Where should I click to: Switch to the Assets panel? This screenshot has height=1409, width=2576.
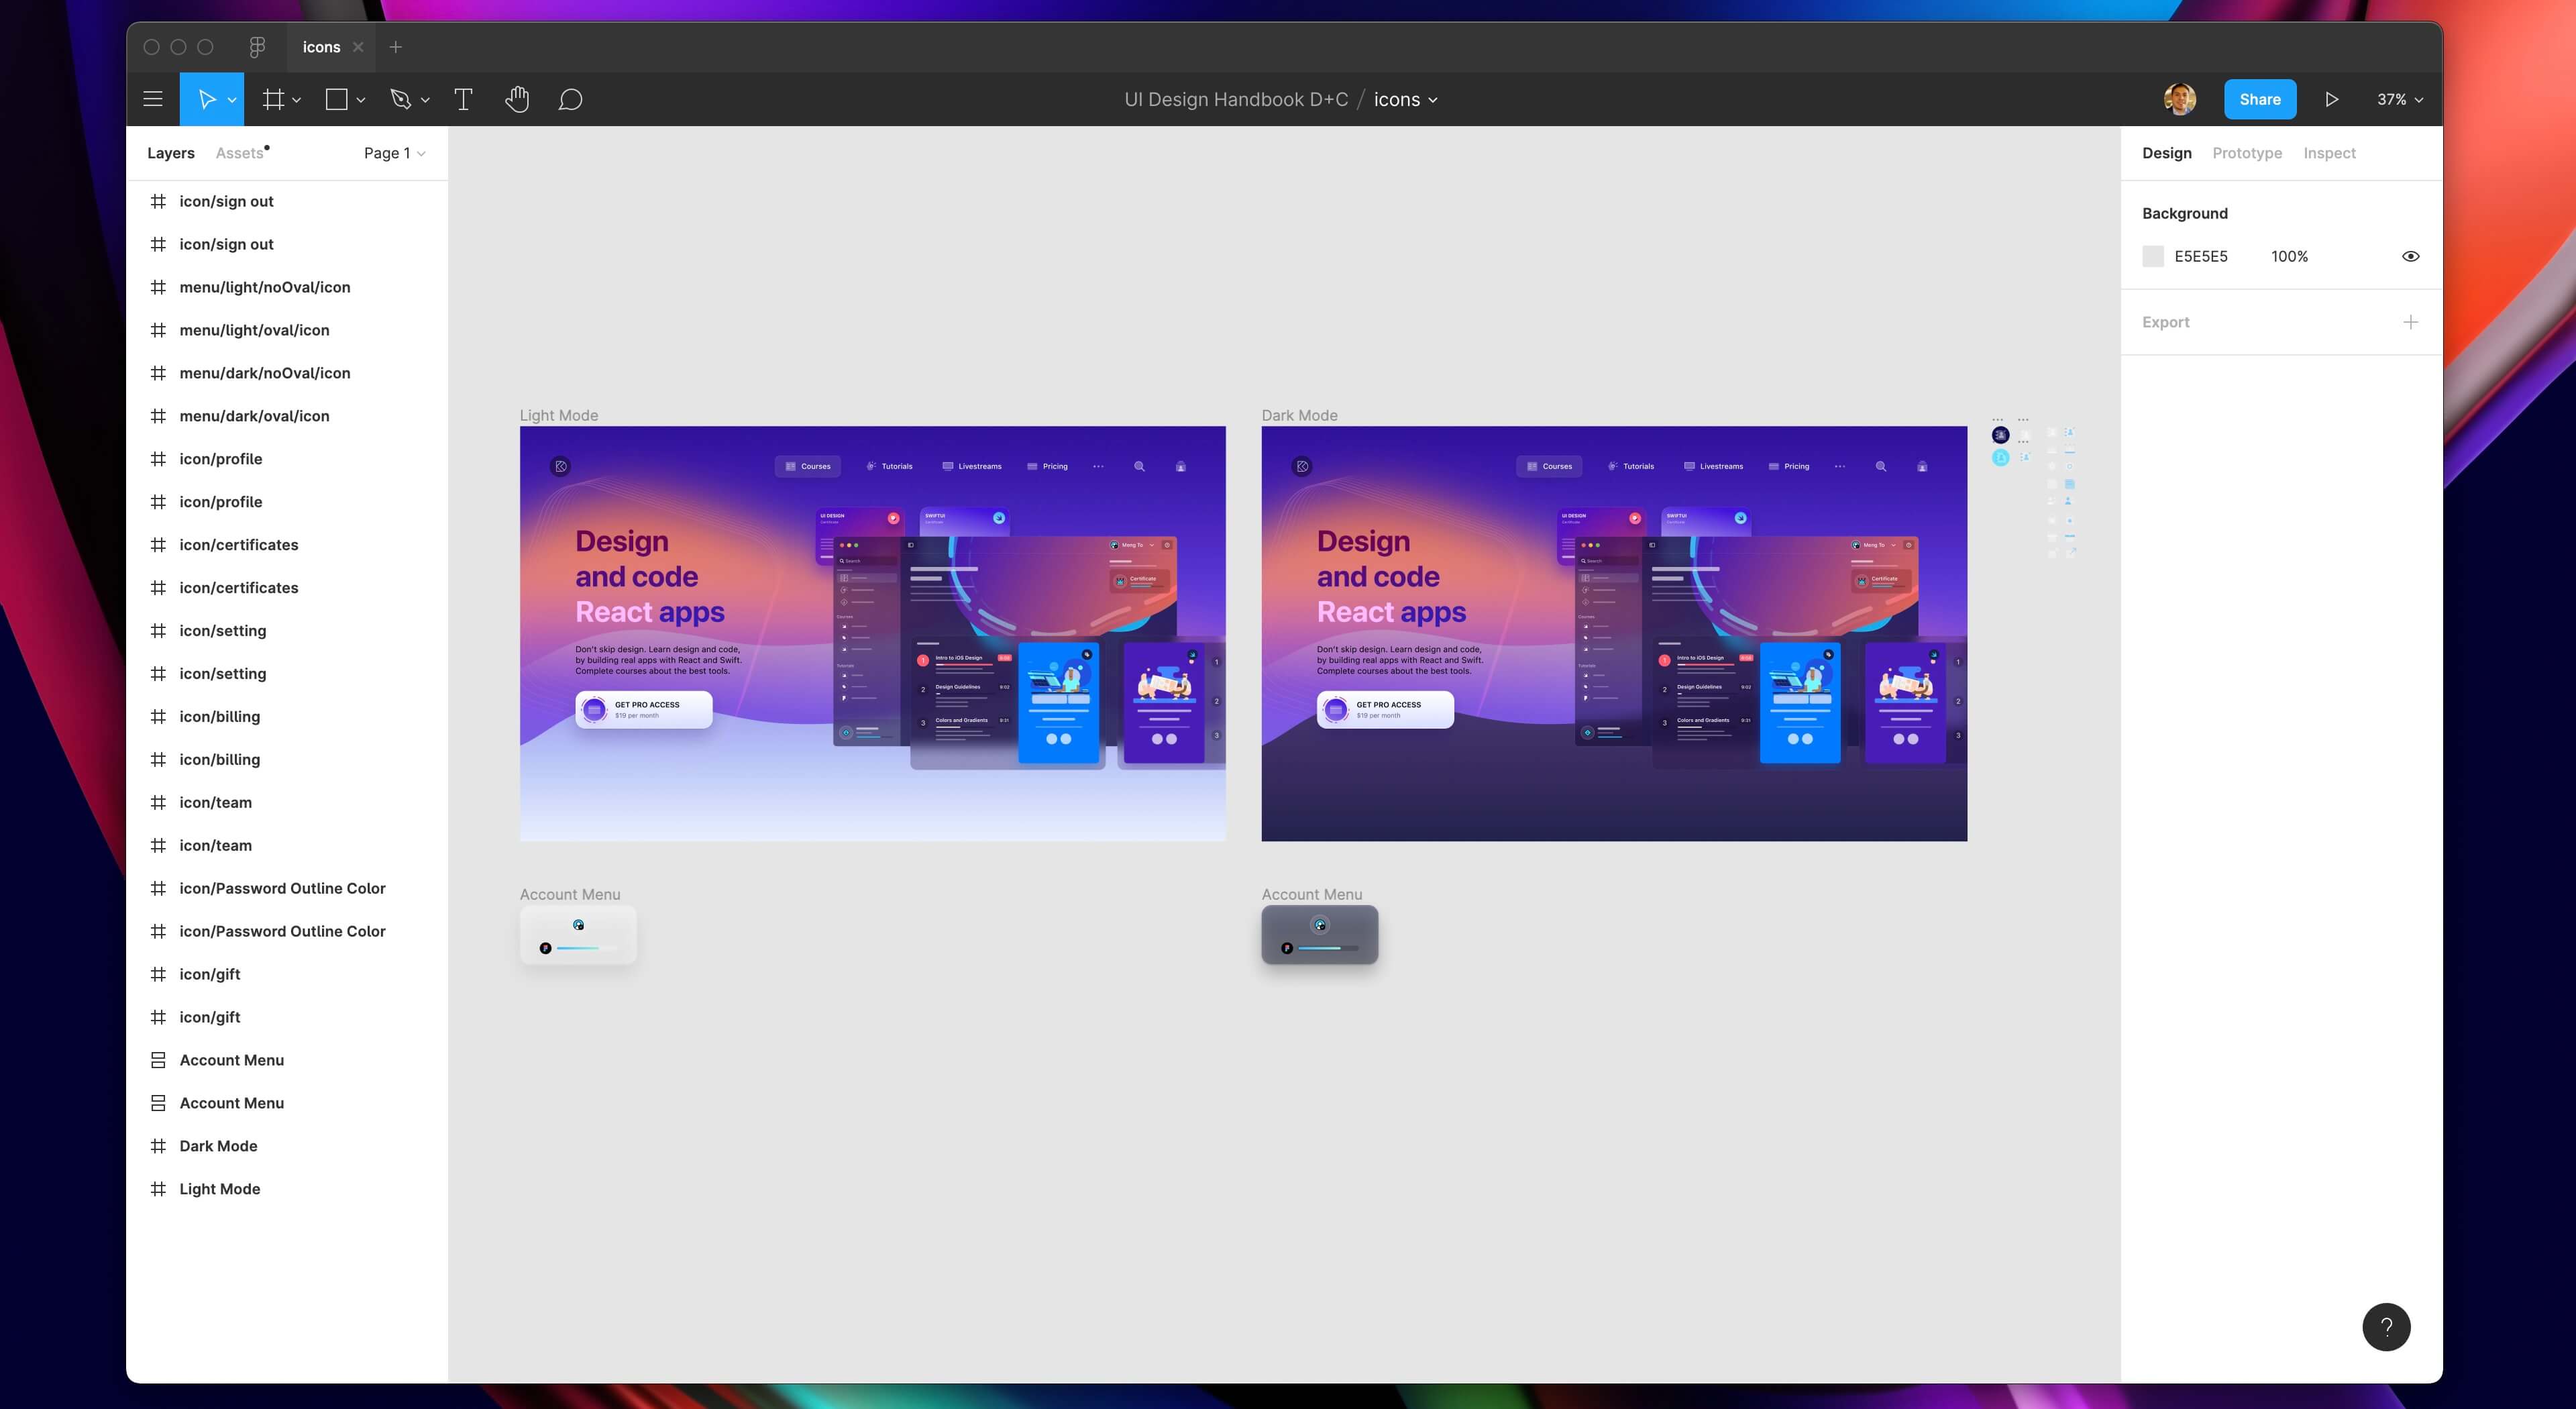tap(240, 153)
